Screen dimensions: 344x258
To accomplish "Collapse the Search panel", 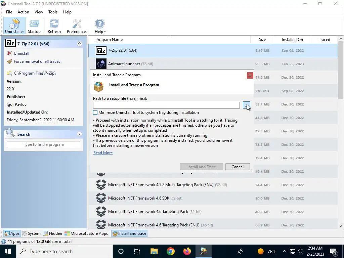I will pos(79,134).
